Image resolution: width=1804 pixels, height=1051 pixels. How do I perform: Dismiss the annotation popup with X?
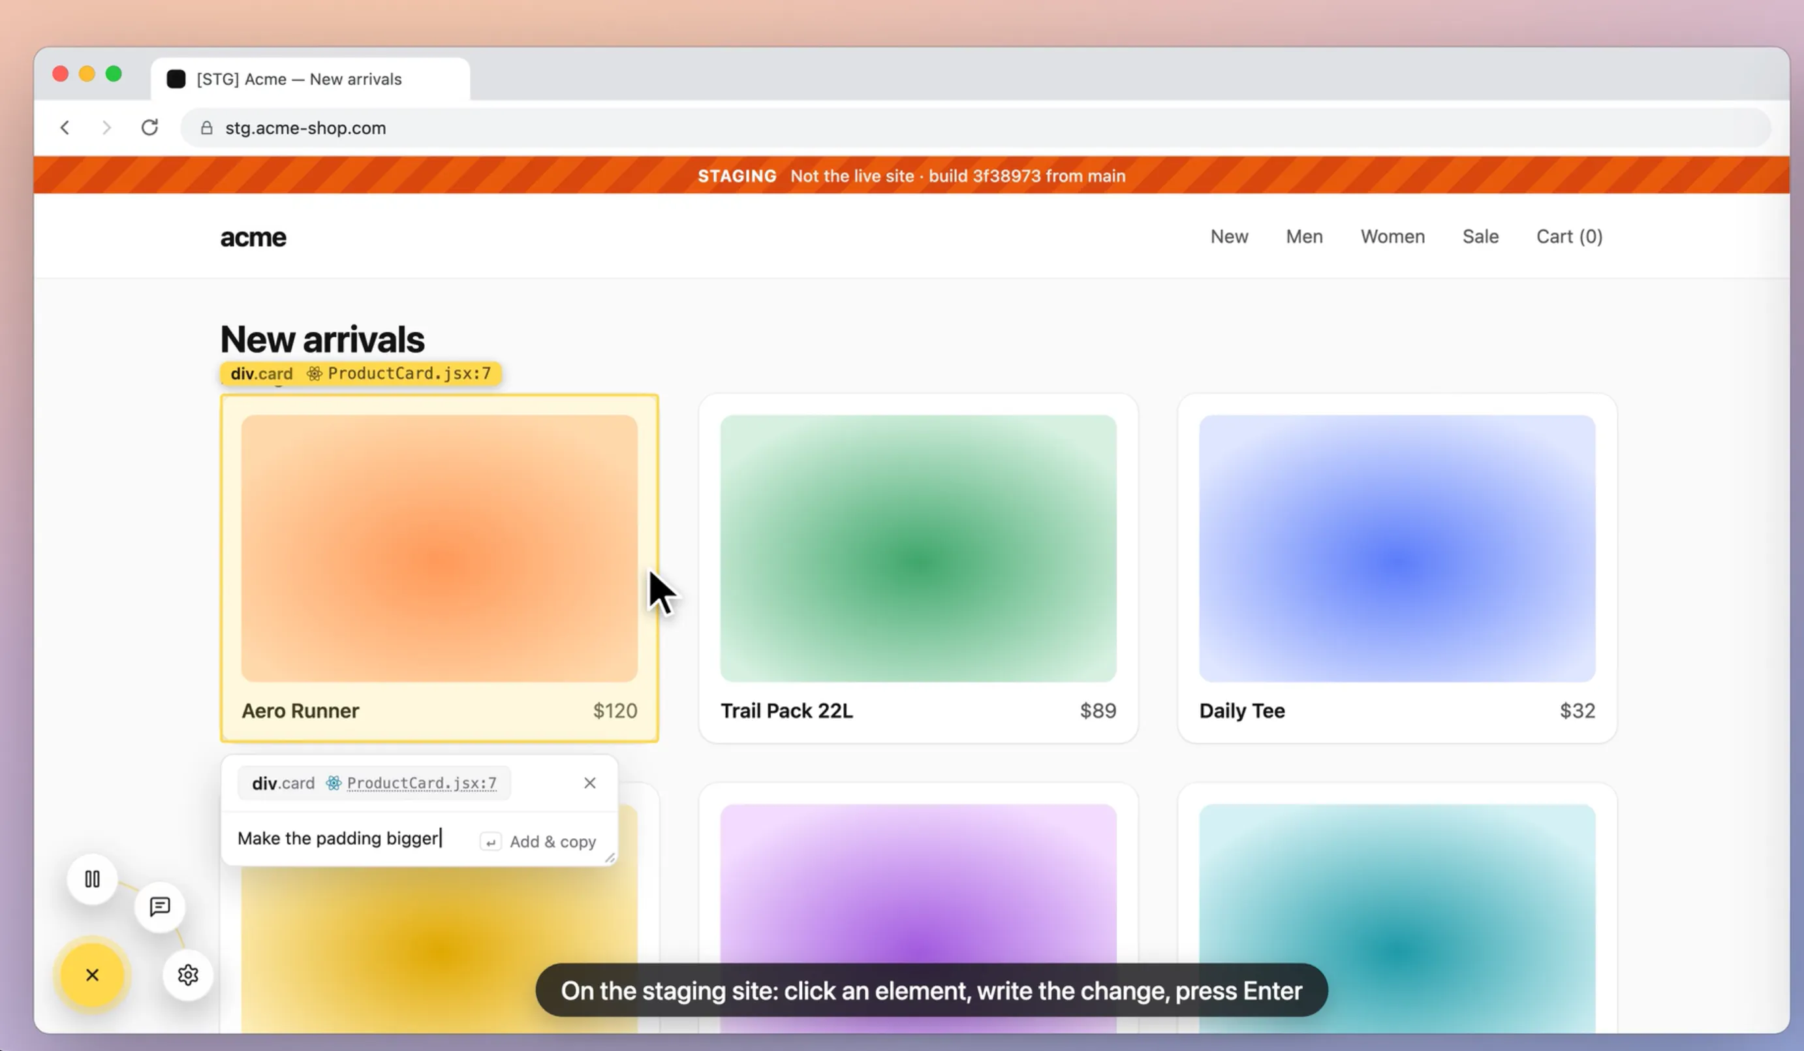[x=589, y=783]
